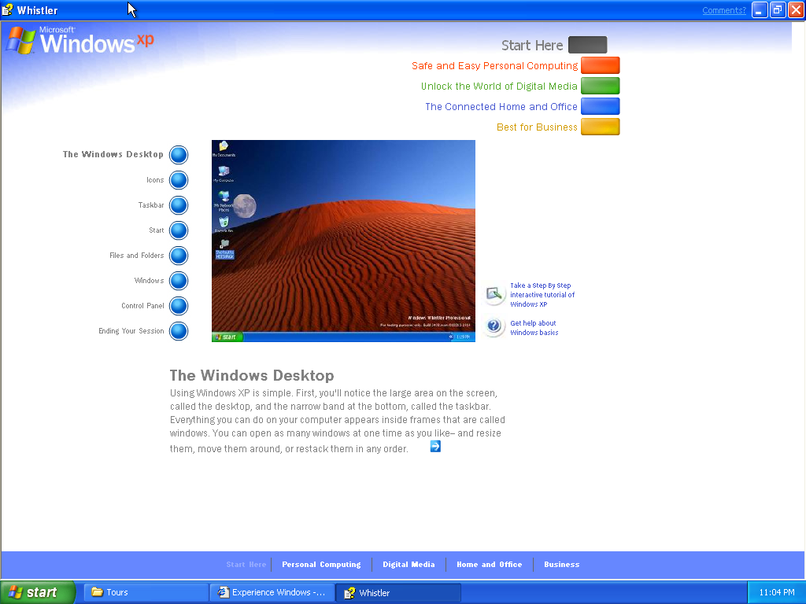Screen dimensions: 806x604
Task: Select the blue circle beside Ending Your Session
Action: [x=179, y=331]
